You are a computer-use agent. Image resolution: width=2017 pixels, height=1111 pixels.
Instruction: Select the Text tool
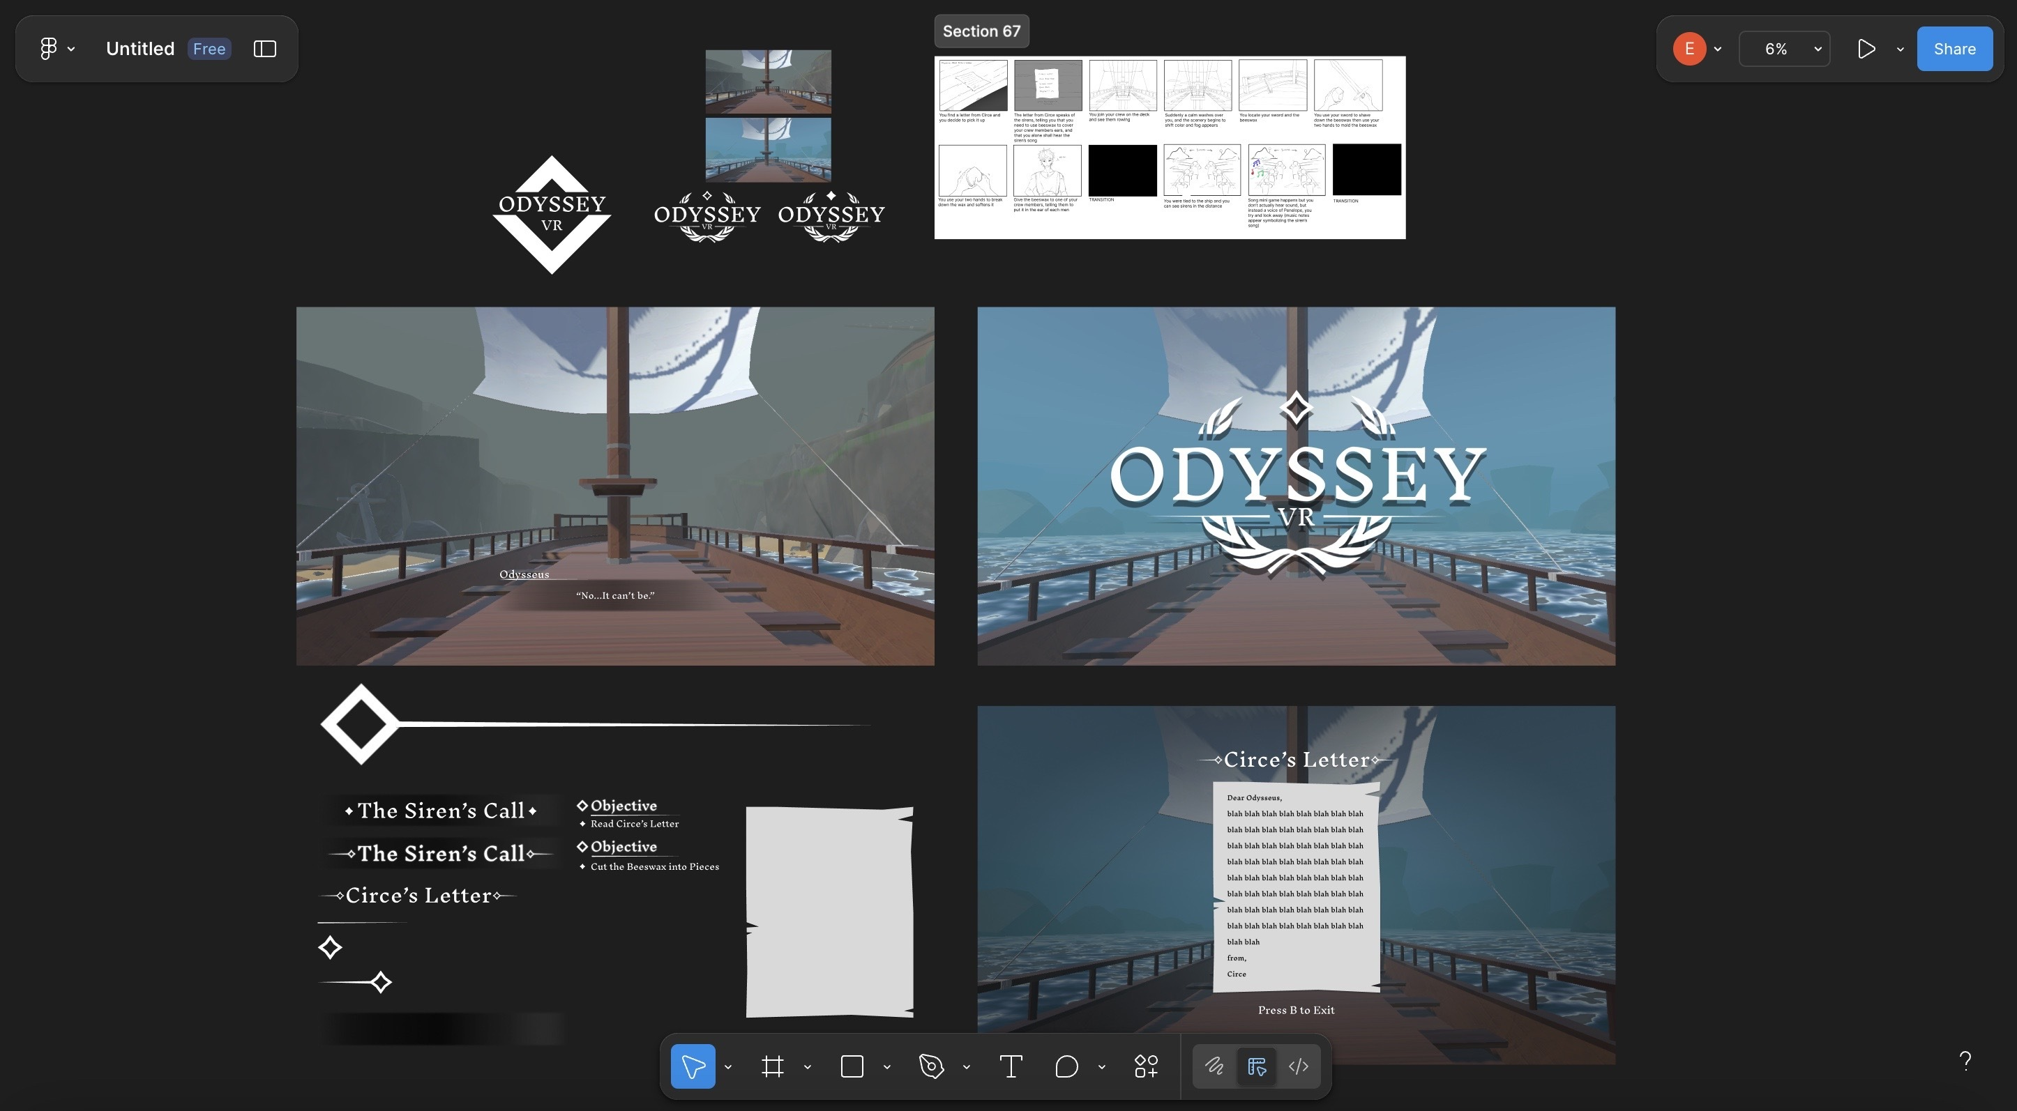coord(1011,1066)
